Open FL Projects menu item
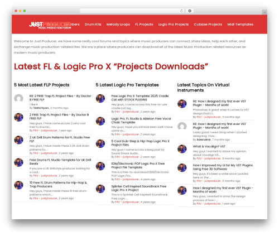Screen dimensions: 279x236 (x=144, y=25)
